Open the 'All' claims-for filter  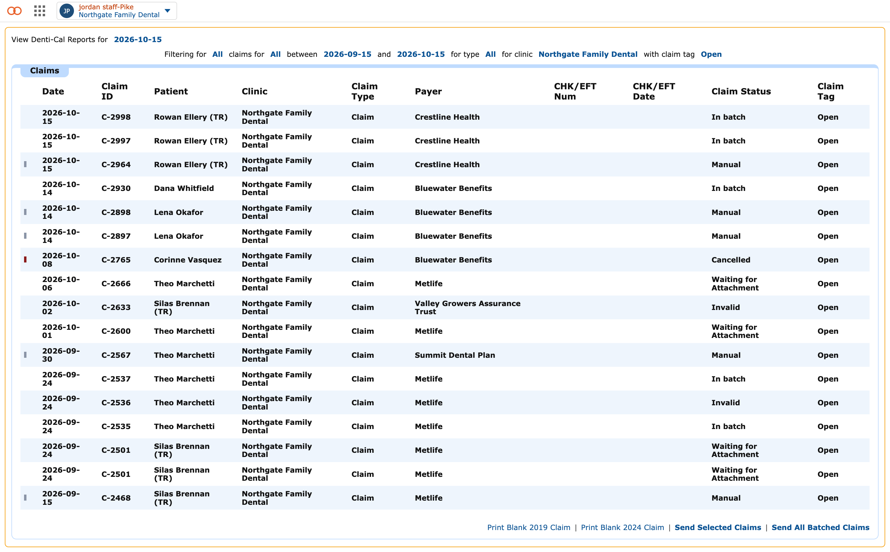(x=275, y=54)
